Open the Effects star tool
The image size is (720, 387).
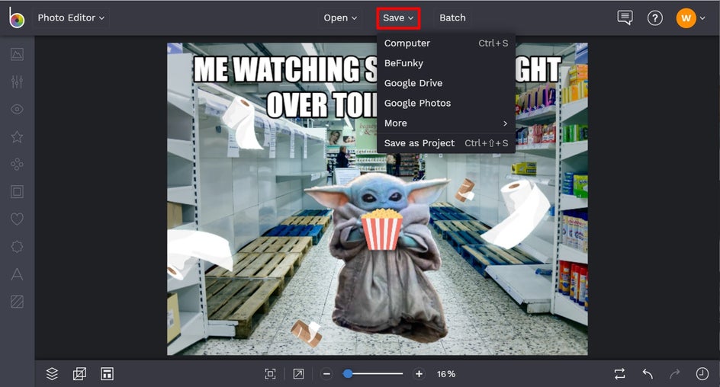pyautogui.click(x=17, y=136)
